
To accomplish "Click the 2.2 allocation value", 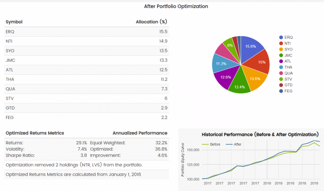I will (164, 118).
